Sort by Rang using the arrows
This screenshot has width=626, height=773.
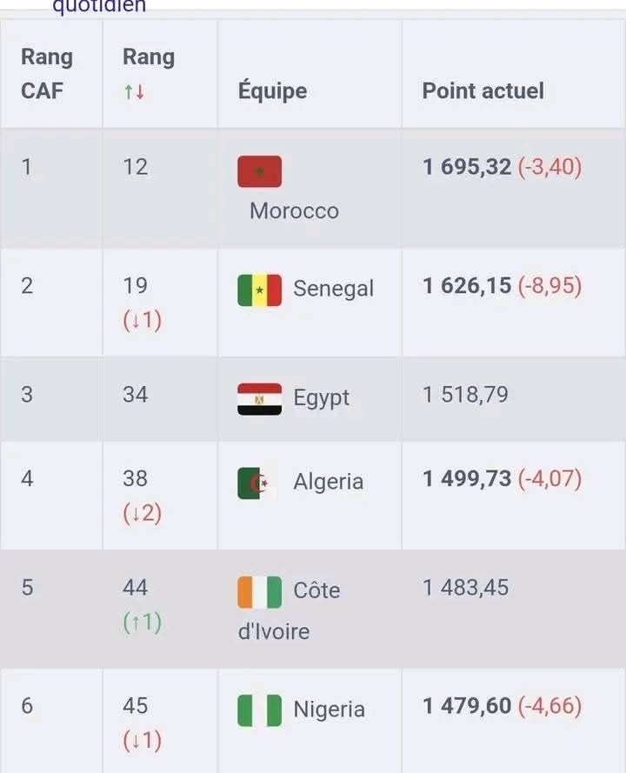click(x=134, y=92)
